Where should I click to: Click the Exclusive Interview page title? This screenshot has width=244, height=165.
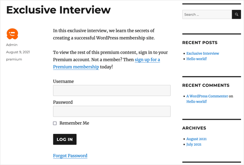(59, 10)
